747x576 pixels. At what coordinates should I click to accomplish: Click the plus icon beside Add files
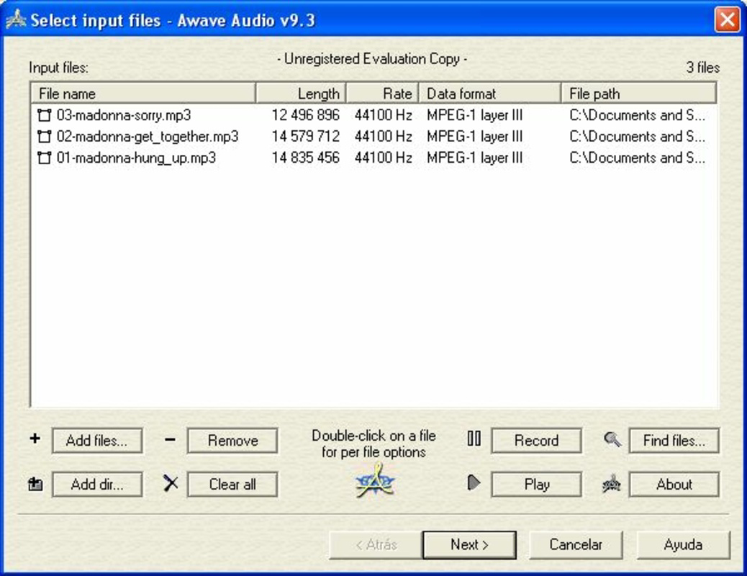[35, 438]
